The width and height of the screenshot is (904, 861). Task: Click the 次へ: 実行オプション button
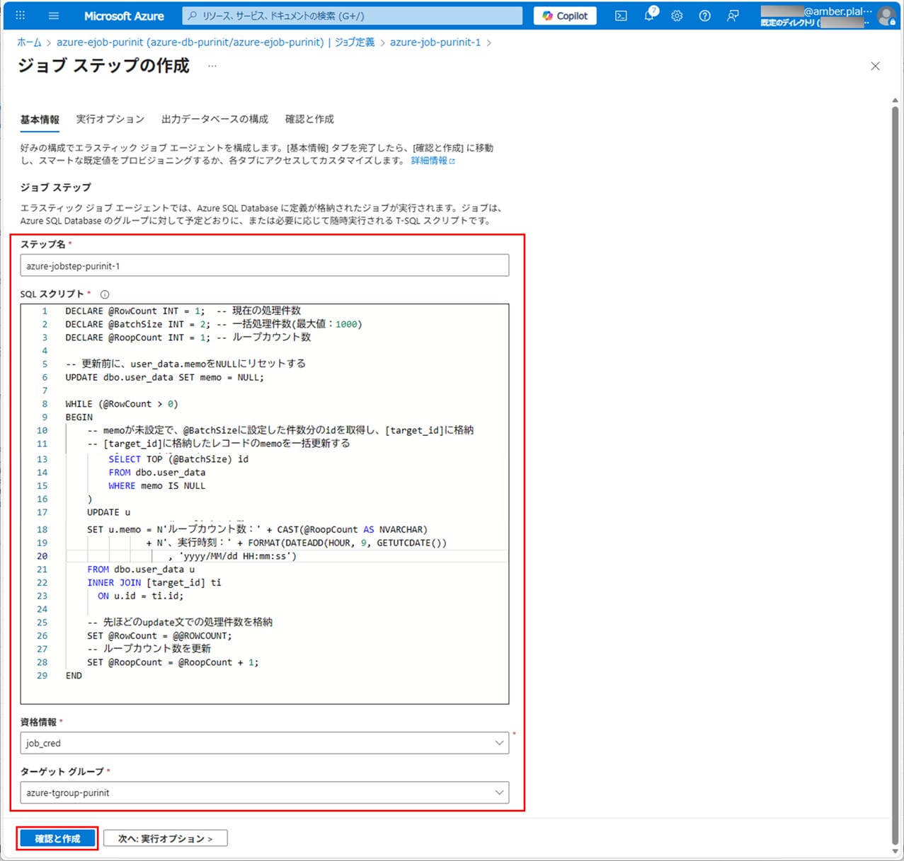tap(166, 838)
